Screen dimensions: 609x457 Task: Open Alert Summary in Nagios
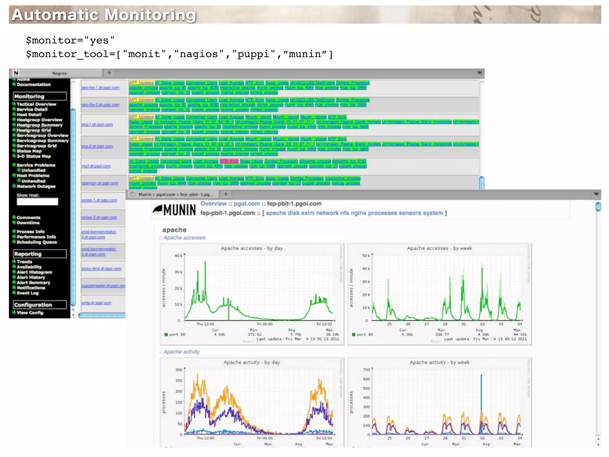click(33, 283)
